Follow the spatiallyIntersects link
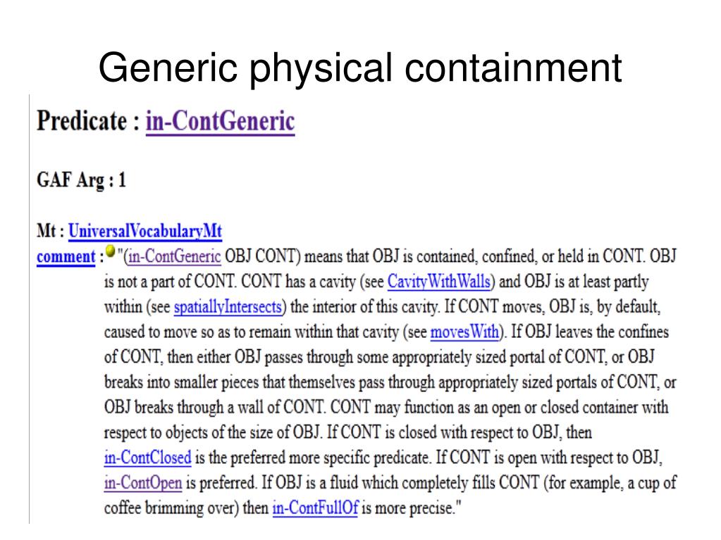The height and width of the screenshot is (540, 721). pyautogui.click(x=228, y=306)
